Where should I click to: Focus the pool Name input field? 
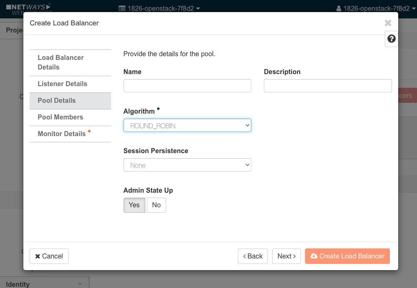(187, 86)
